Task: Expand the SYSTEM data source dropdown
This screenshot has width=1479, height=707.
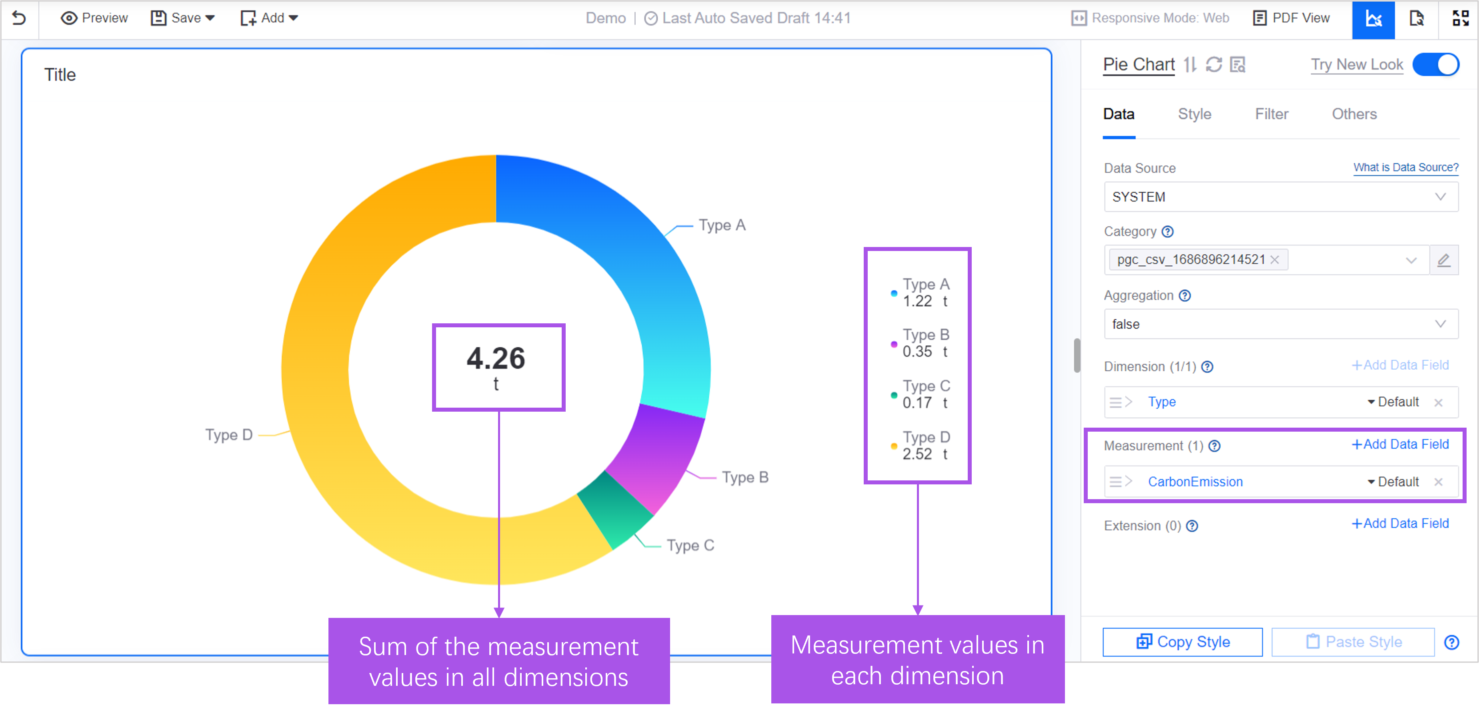Action: tap(1280, 197)
